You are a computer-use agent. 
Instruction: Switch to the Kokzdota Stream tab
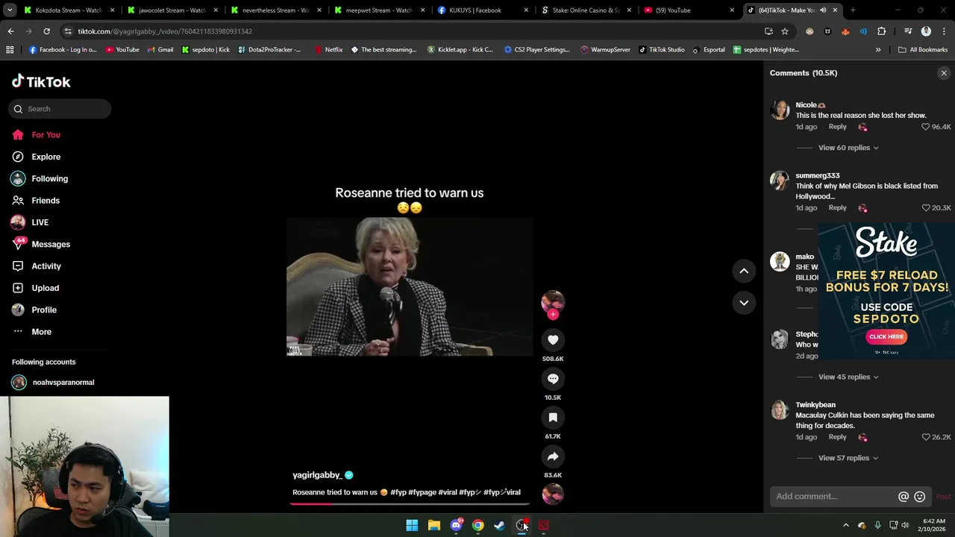[69, 10]
